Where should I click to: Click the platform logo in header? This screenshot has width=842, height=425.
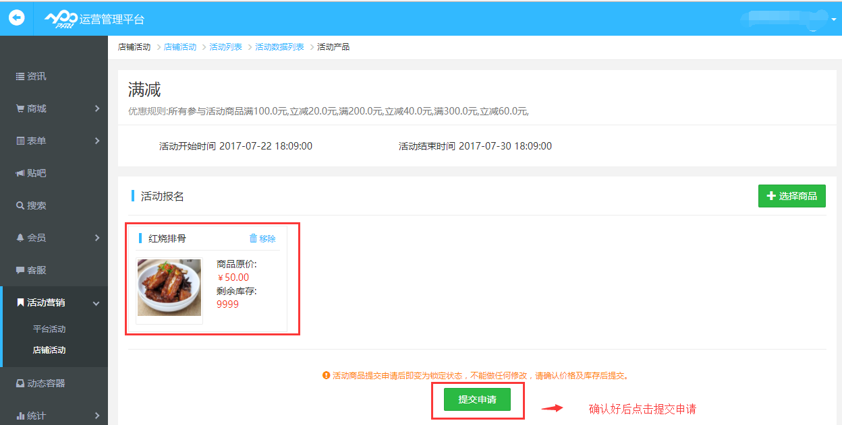(x=61, y=20)
